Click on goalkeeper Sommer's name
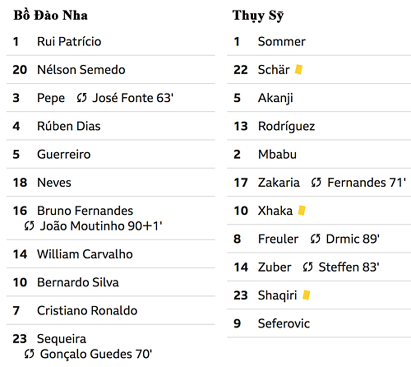The image size is (411, 367). coord(282,42)
